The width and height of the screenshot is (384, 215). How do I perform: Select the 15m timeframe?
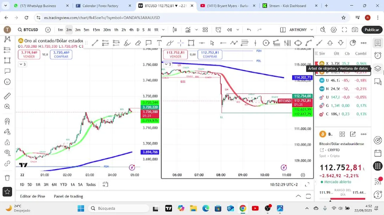pyautogui.click(x=96, y=30)
